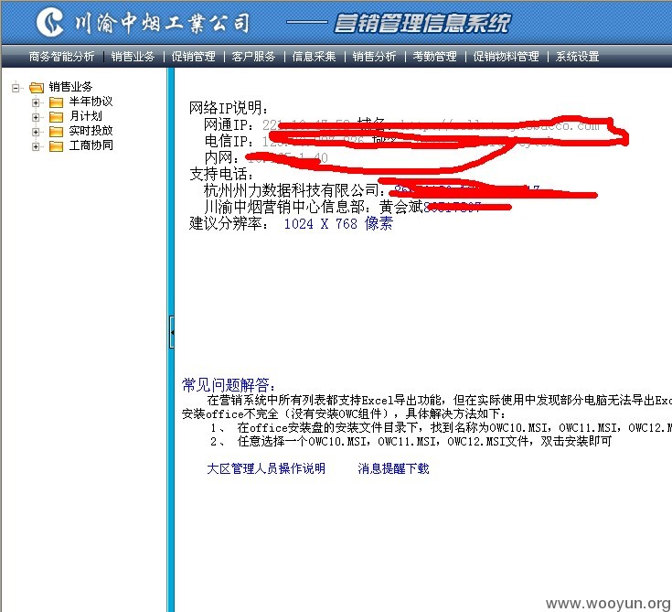Image resolution: width=672 pixels, height=612 pixels.
Task: Open the 考勤管理 menu
Action: pyautogui.click(x=435, y=56)
